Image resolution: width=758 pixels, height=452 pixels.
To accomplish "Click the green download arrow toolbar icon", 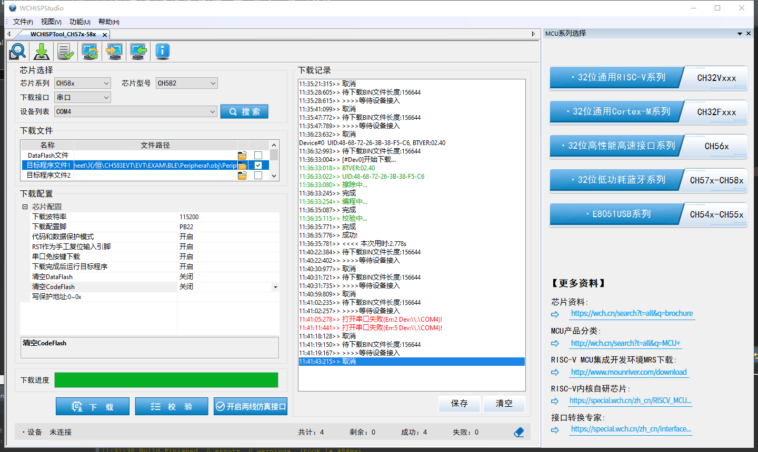I will pos(42,51).
